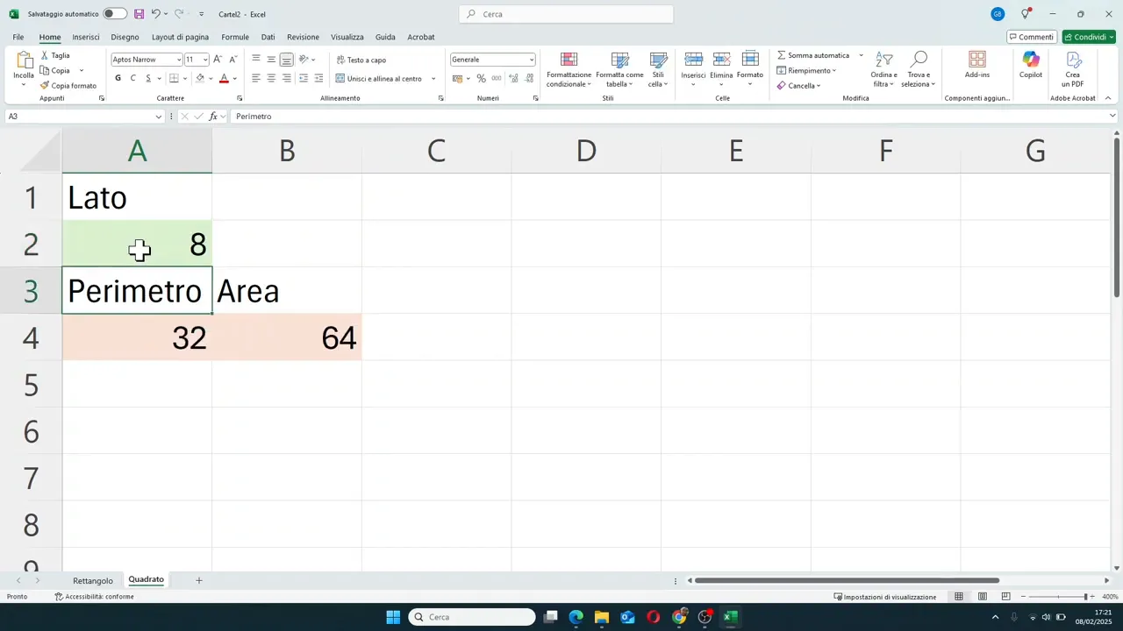
Task: Switch to the Rettangolo sheet tab
Action: click(x=93, y=580)
